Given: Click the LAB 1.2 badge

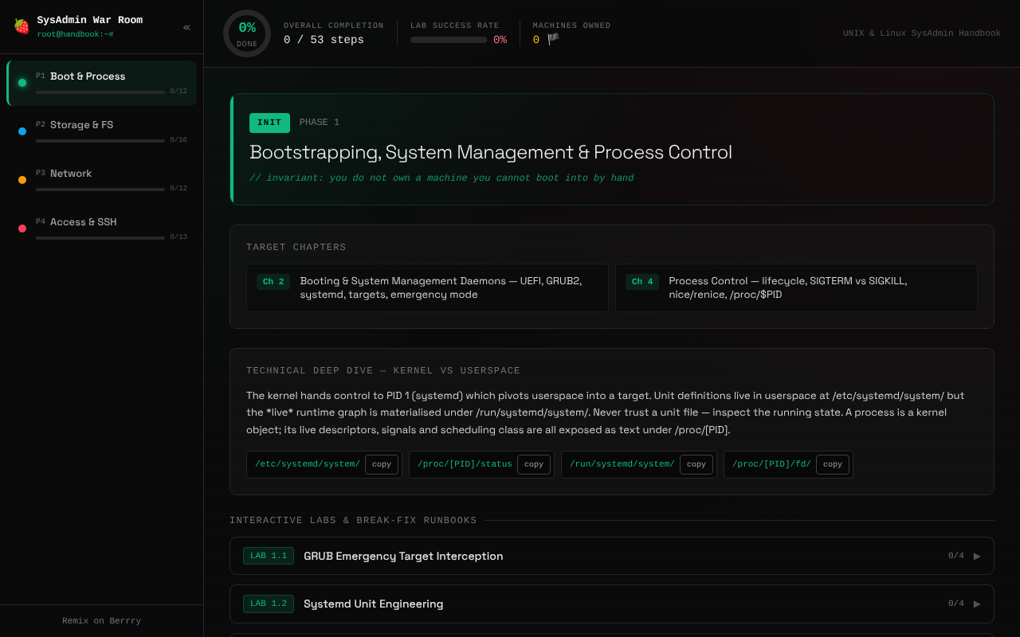Looking at the screenshot, I should click(269, 604).
